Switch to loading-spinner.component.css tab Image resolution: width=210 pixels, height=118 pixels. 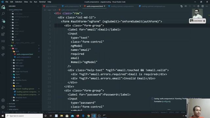coord(152,6)
